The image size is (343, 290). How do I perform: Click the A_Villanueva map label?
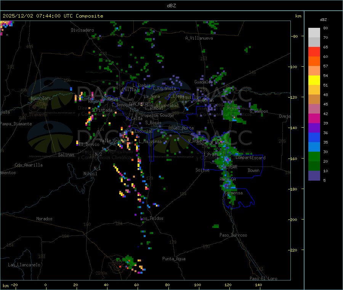(x=199, y=38)
